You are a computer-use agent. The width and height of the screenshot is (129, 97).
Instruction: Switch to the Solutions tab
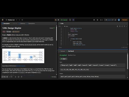(x=22, y=23)
